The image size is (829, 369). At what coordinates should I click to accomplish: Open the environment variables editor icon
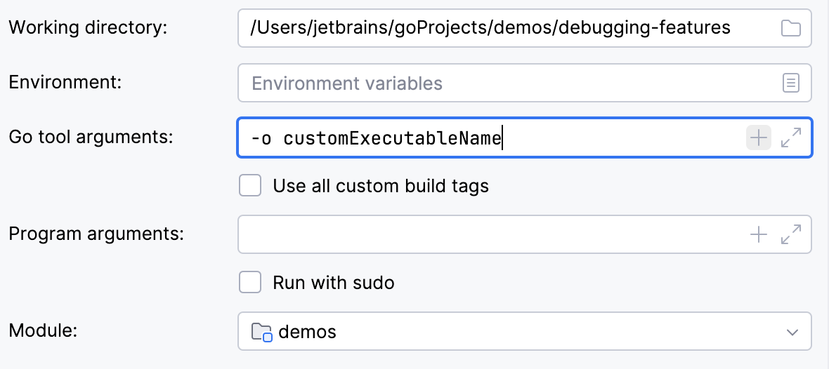791,83
